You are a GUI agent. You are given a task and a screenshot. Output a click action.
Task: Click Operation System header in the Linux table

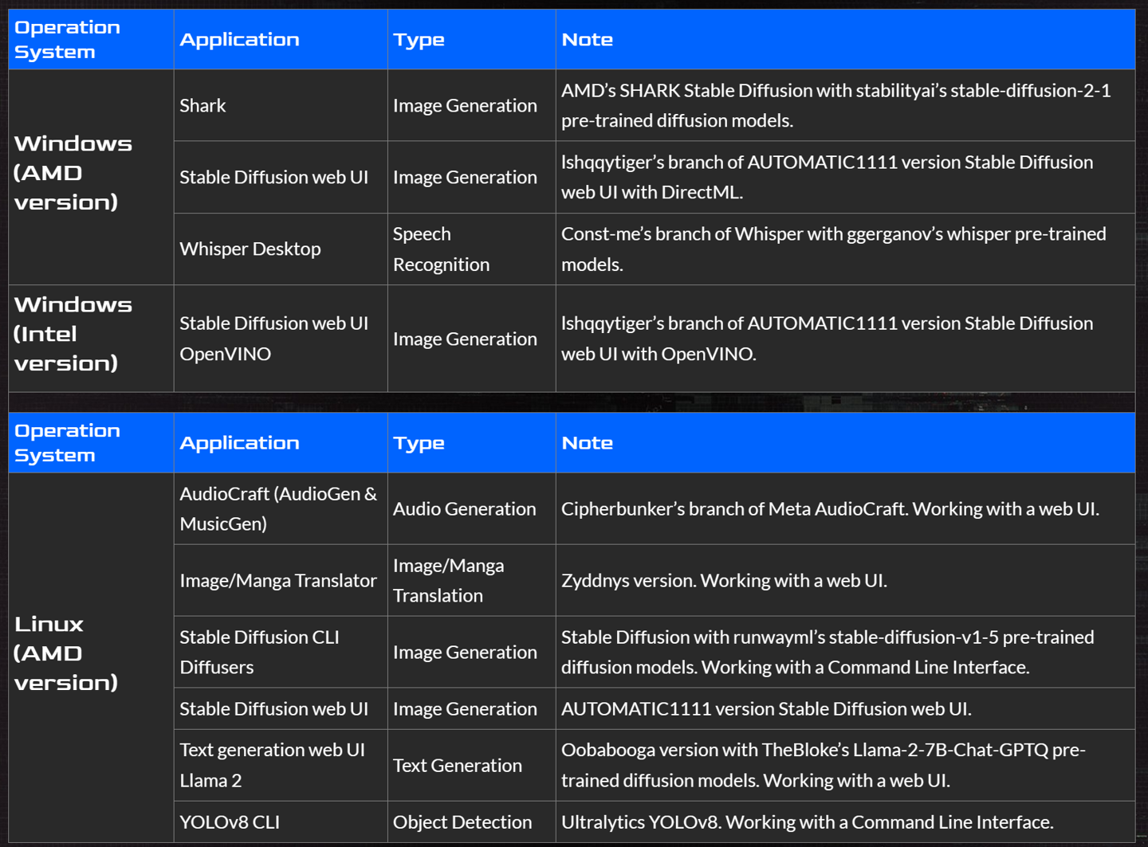click(91, 442)
